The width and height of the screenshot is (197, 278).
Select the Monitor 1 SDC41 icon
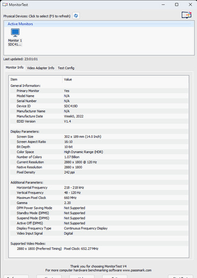[x=15, y=37]
